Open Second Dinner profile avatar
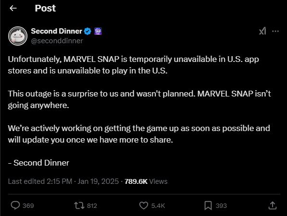 (x=18, y=36)
